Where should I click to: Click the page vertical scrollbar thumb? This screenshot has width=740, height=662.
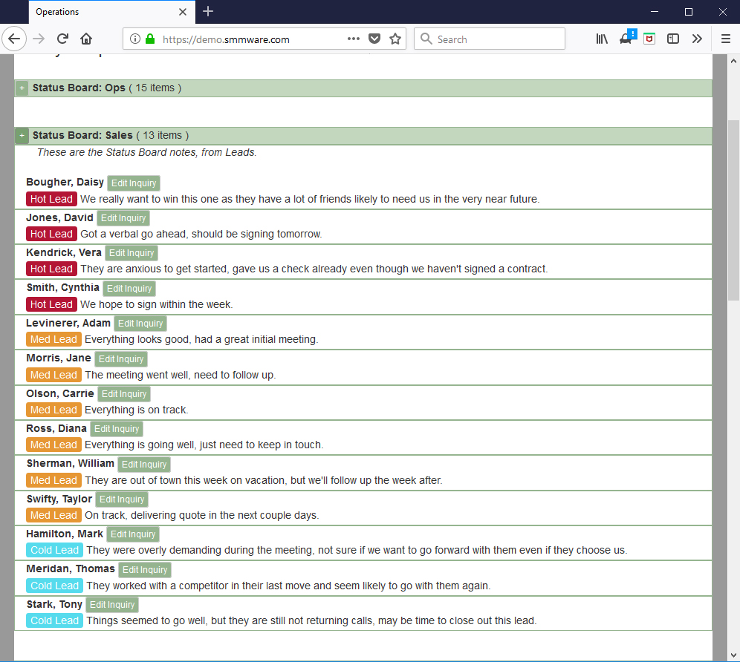click(x=733, y=210)
